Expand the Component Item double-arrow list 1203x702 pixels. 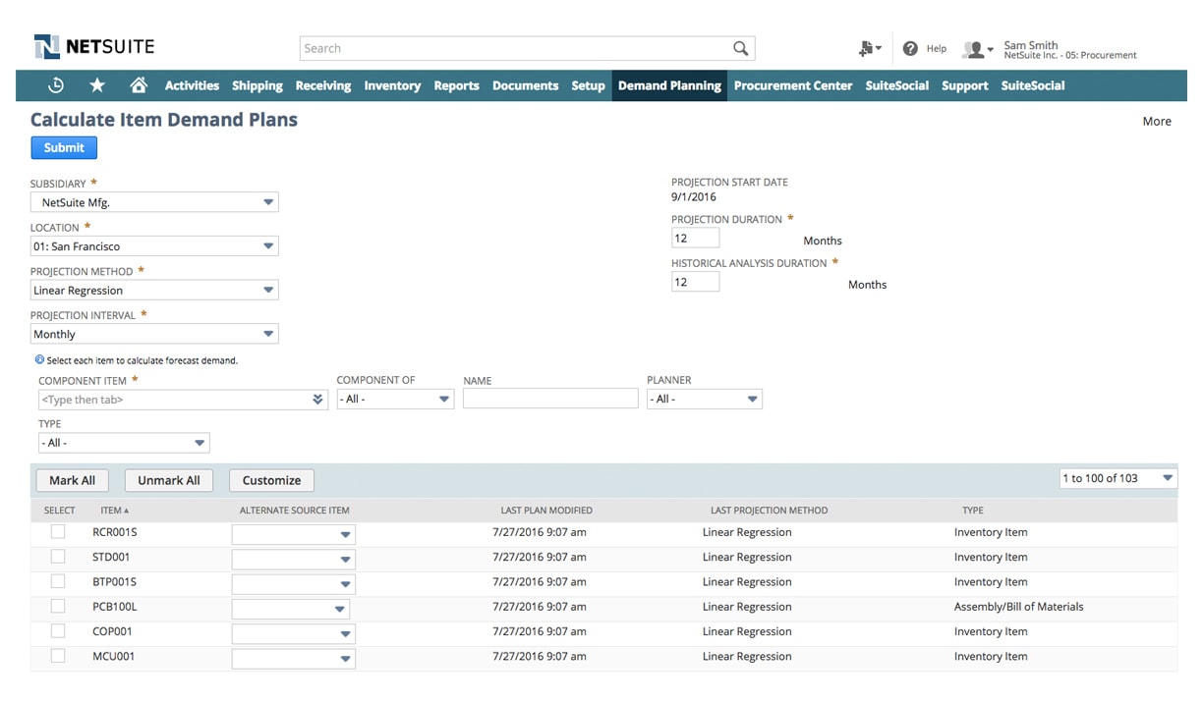(x=317, y=400)
